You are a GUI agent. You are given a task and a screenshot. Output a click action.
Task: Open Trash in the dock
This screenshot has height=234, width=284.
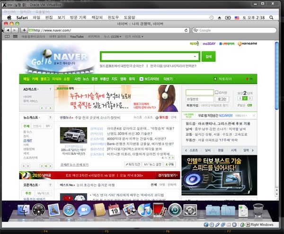[x=258, y=210]
